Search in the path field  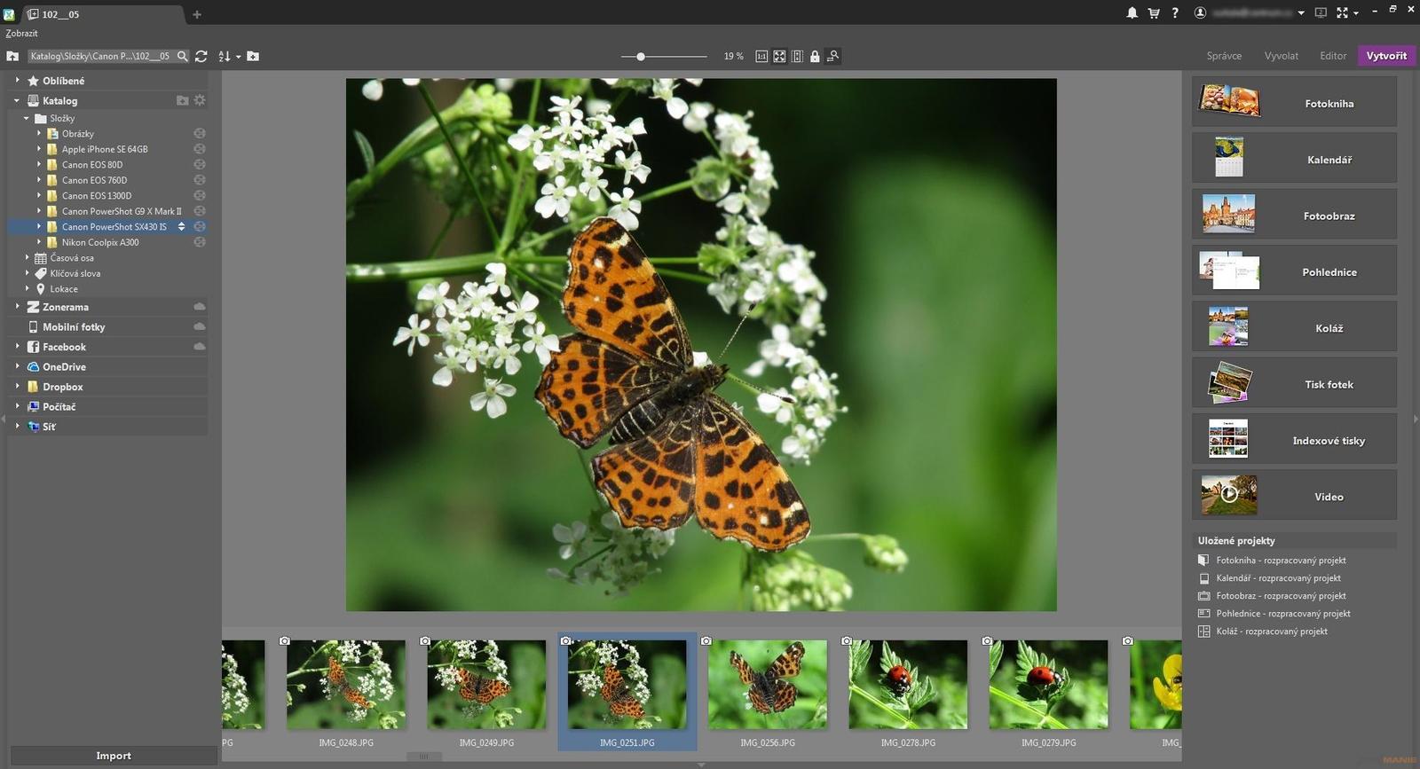click(x=182, y=56)
